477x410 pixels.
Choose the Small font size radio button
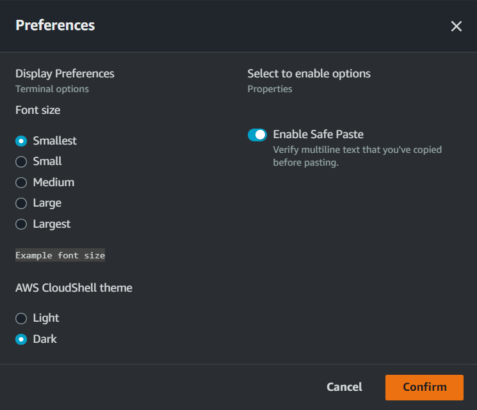21,162
